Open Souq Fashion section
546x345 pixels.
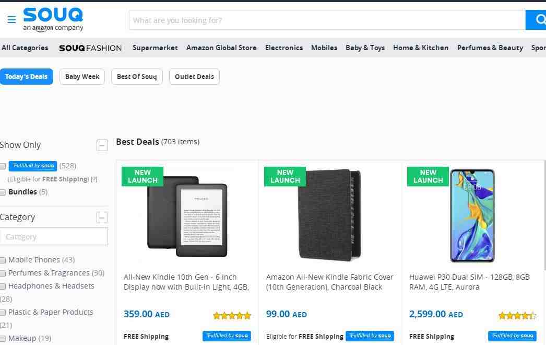click(x=90, y=48)
